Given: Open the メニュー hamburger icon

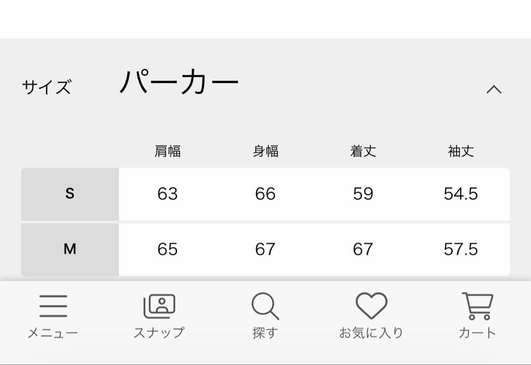Looking at the screenshot, I should [x=53, y=306].
